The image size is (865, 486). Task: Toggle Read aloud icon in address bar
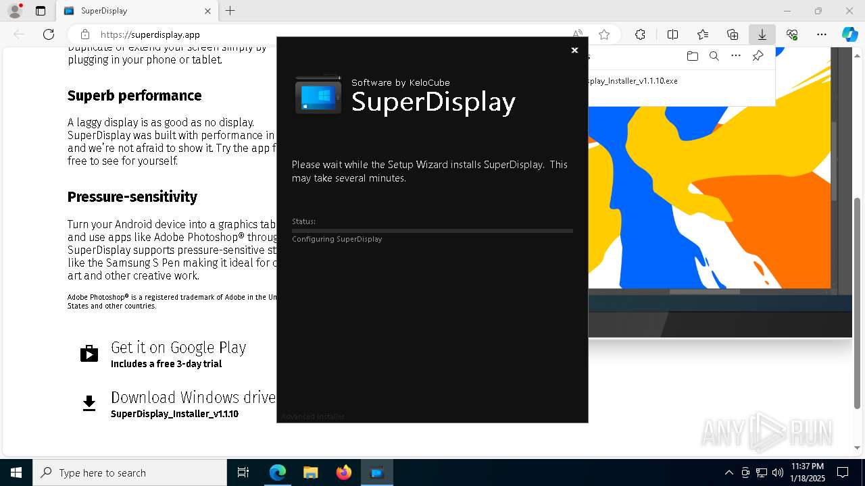click(578, 34)
